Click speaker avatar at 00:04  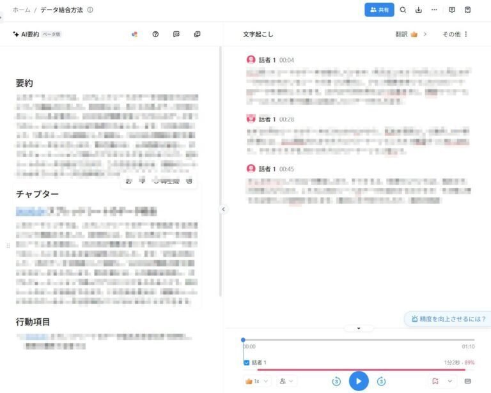pyautogui.click(x=251, y=59)
